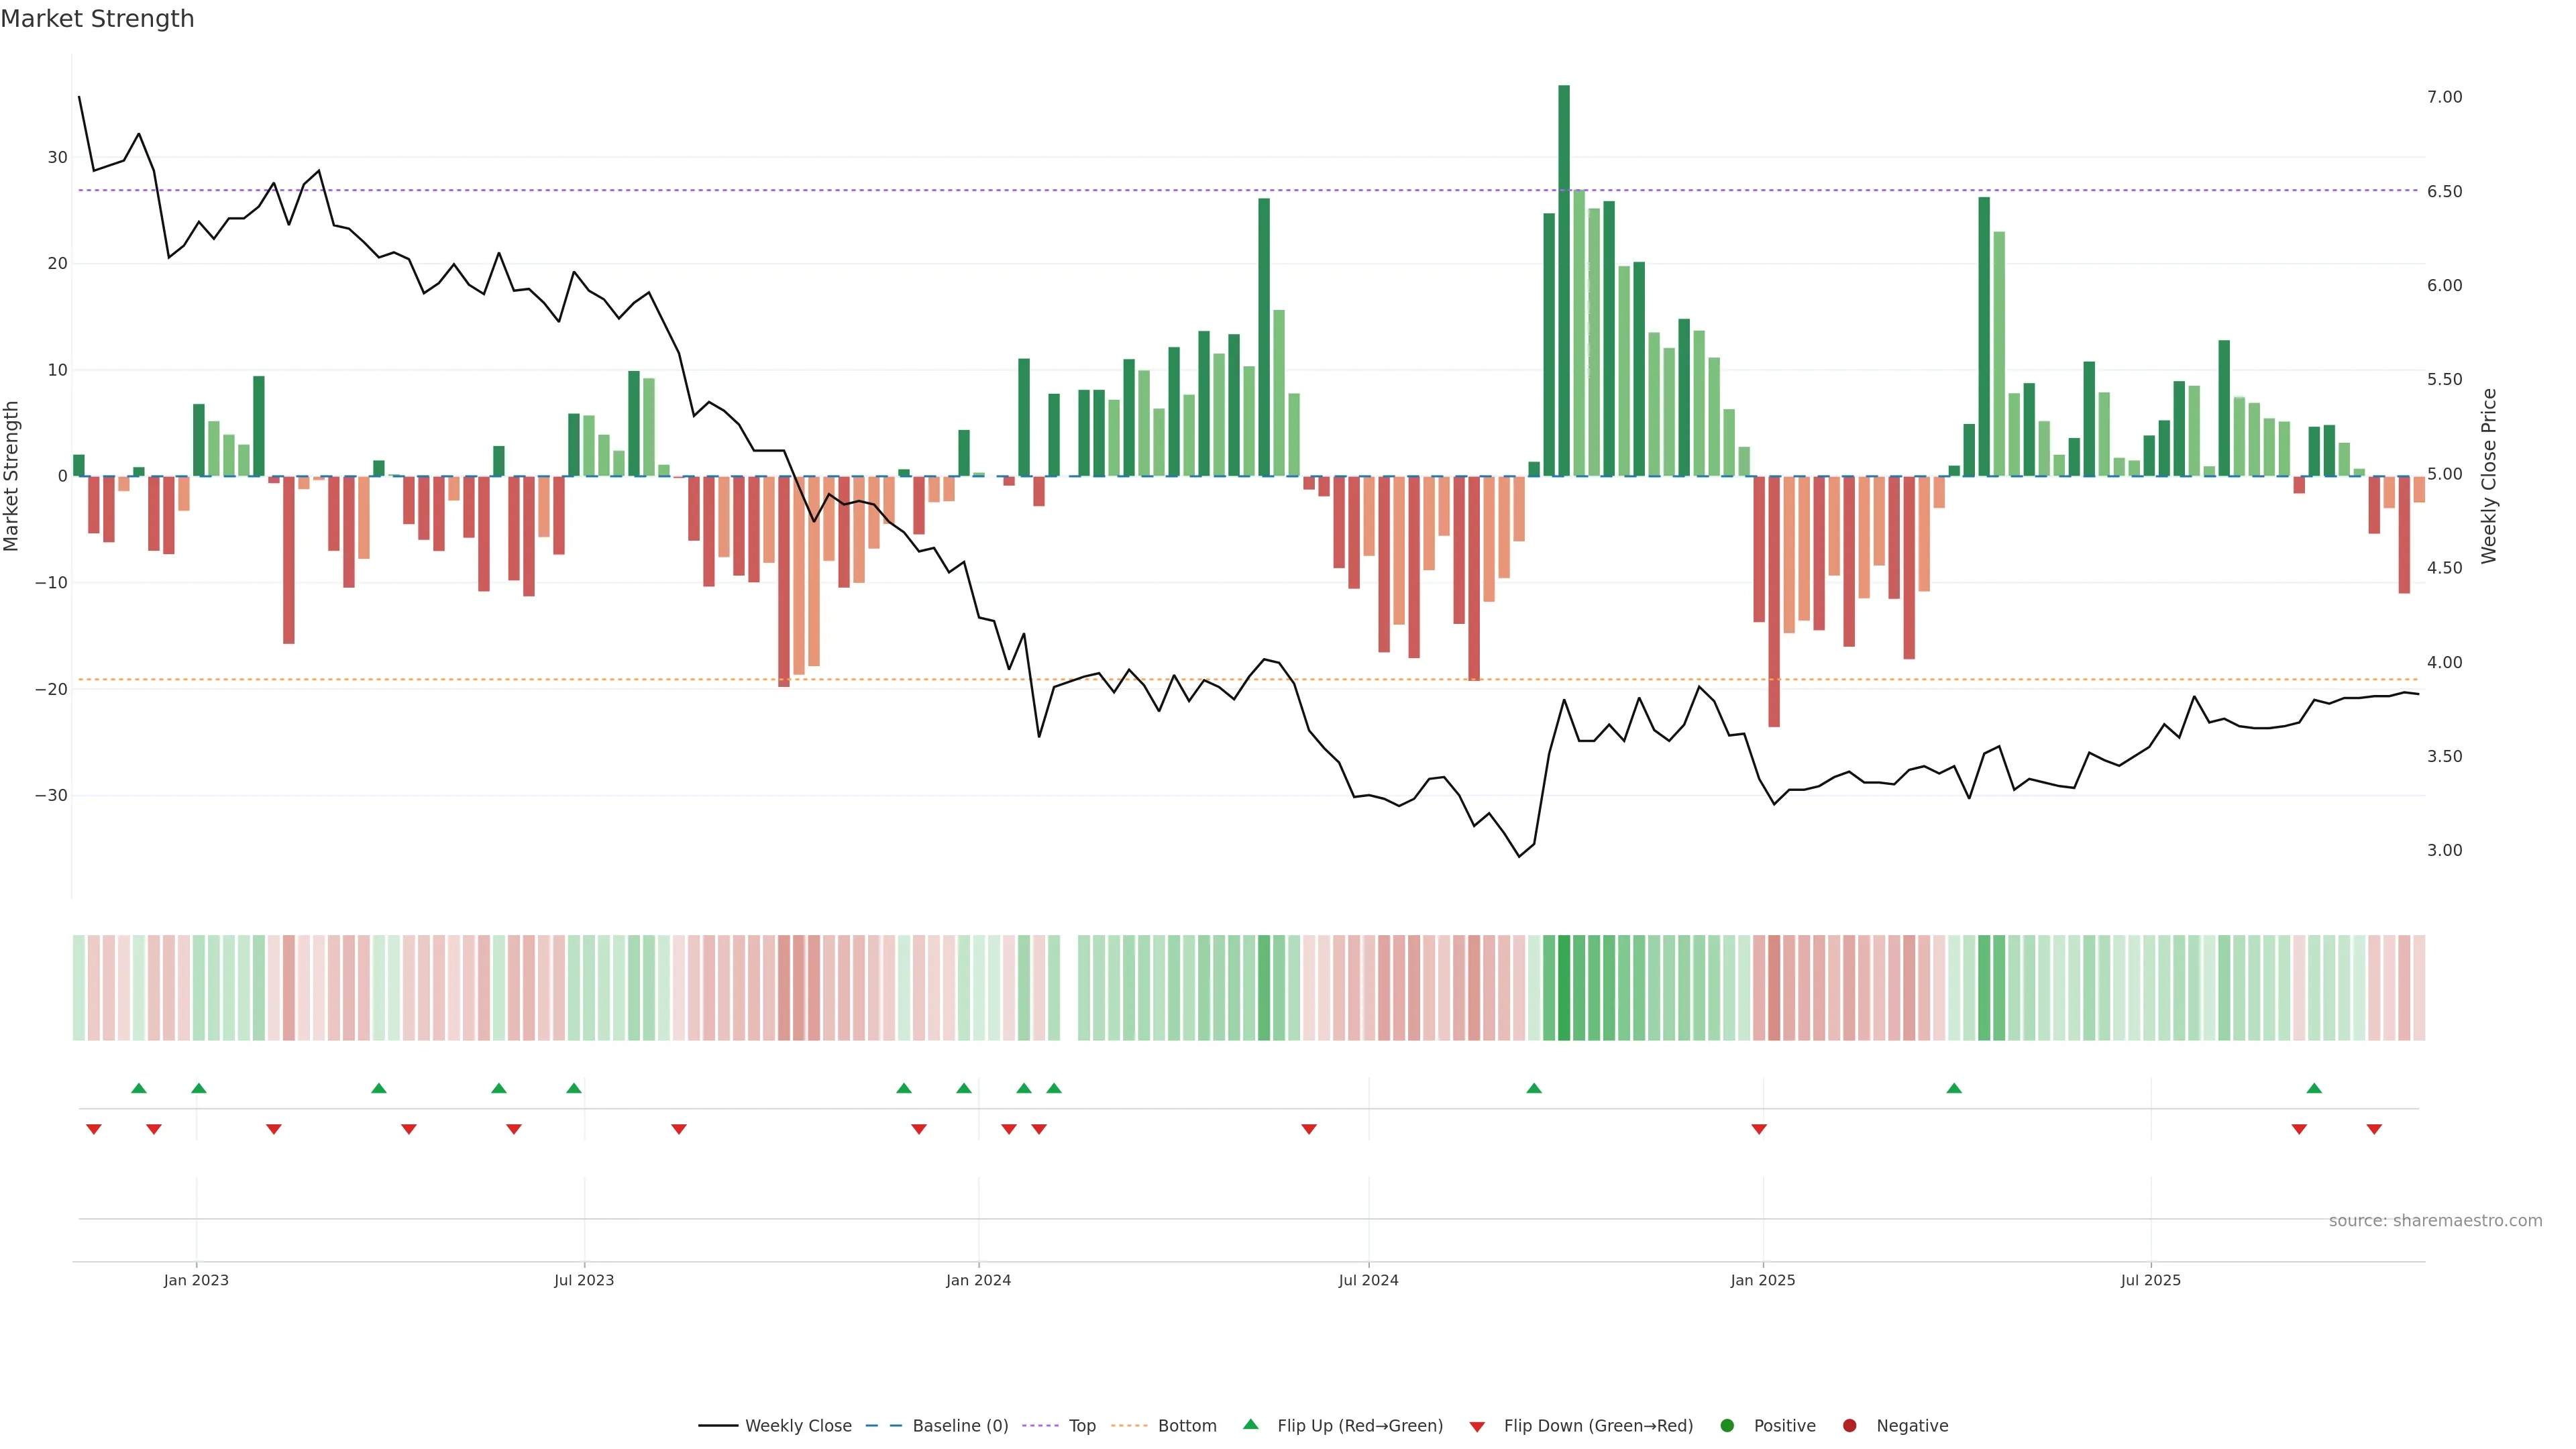The image size is (2576, 1449).
Task: Click the green flip-up triangle before July 2023
Action: (x=573, y=1088)
